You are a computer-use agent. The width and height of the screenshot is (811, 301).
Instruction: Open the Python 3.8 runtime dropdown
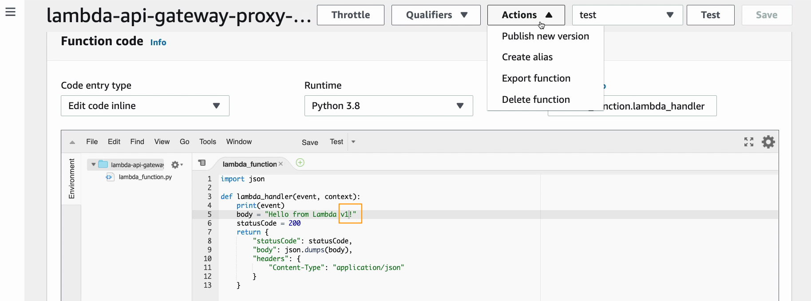(x=389, y=106)
